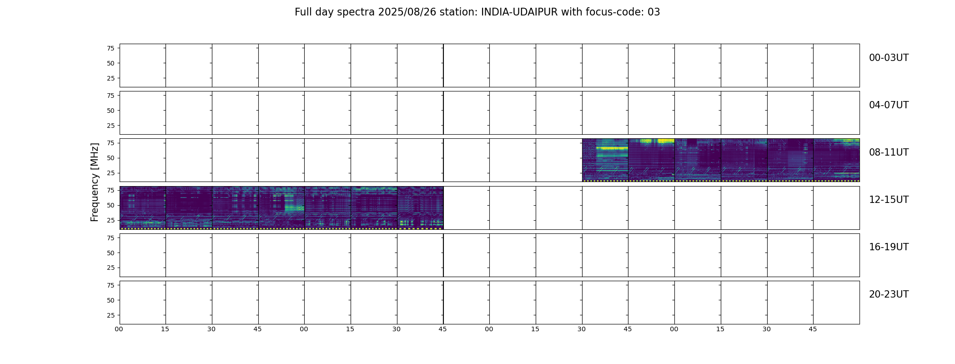
Task: Click the '25' frequency tick of the 08-11UT row
Action: tap(111, 173)
